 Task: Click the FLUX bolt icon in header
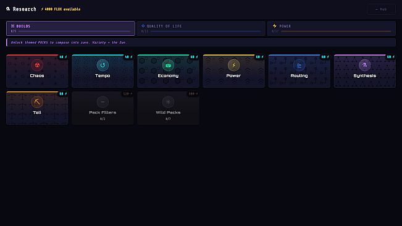[x=43, y=9]
